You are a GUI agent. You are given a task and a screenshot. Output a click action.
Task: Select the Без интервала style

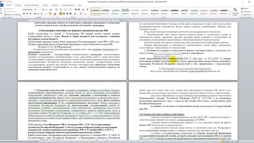pyautogui.click(x=106, y=12)
